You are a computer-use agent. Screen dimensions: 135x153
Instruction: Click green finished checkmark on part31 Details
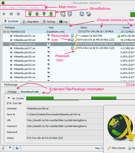point(118,36)
